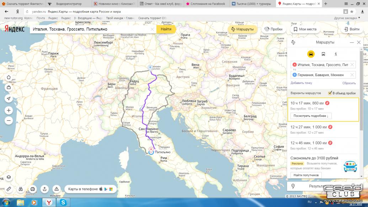Select public transport bus route mode
Image resolution: width=368 pixels, height=207 pixels.
point(323,54)
